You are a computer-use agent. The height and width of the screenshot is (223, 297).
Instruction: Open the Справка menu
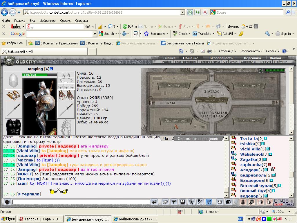(81, 21)
